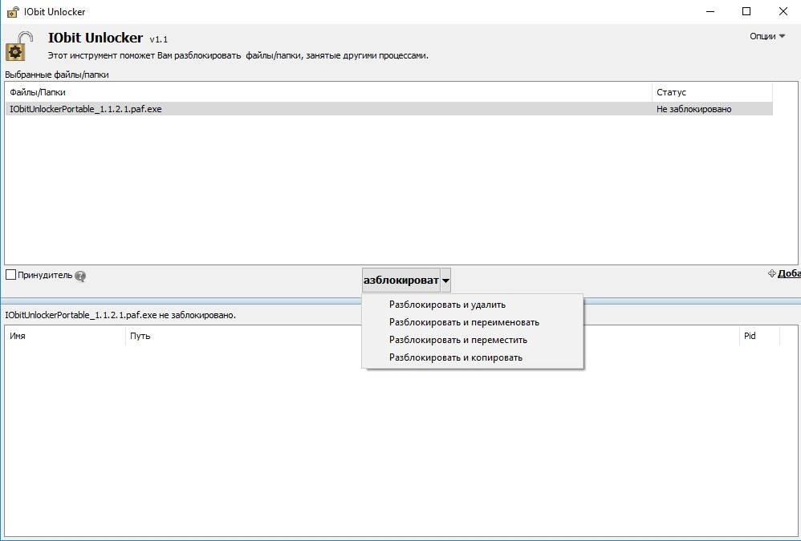Choose Разблокировать и переименовать
Viewport: 801px width, 541px height.
[x=473, y=322]
